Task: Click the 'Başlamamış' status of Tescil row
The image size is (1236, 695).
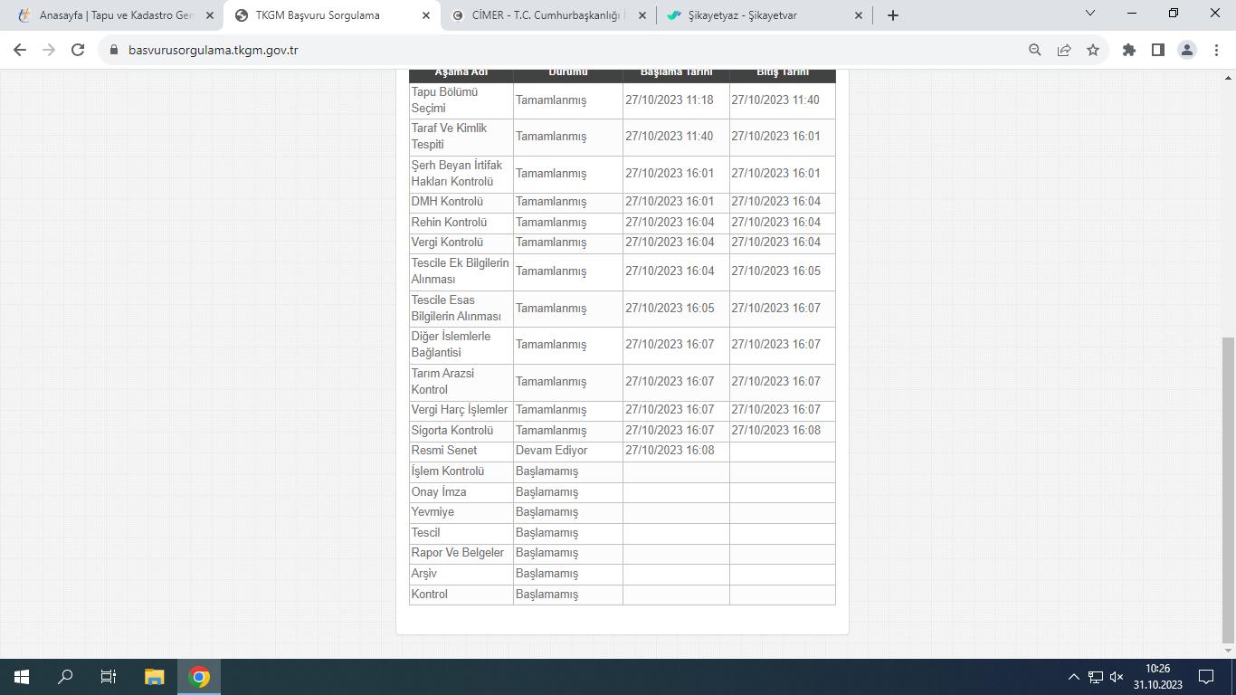Action: (547, 533)
